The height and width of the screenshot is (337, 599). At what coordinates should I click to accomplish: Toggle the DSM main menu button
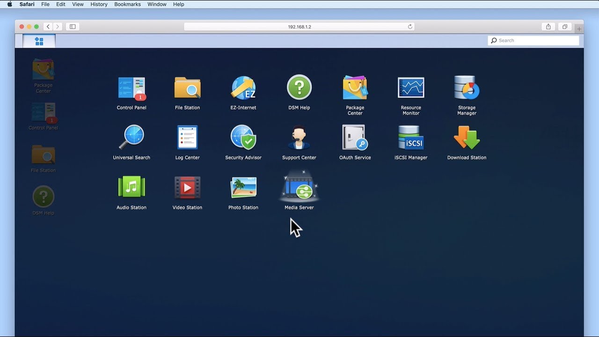click(39, 41)
